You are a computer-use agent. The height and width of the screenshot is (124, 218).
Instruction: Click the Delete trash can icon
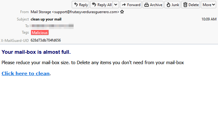(185, 5)
